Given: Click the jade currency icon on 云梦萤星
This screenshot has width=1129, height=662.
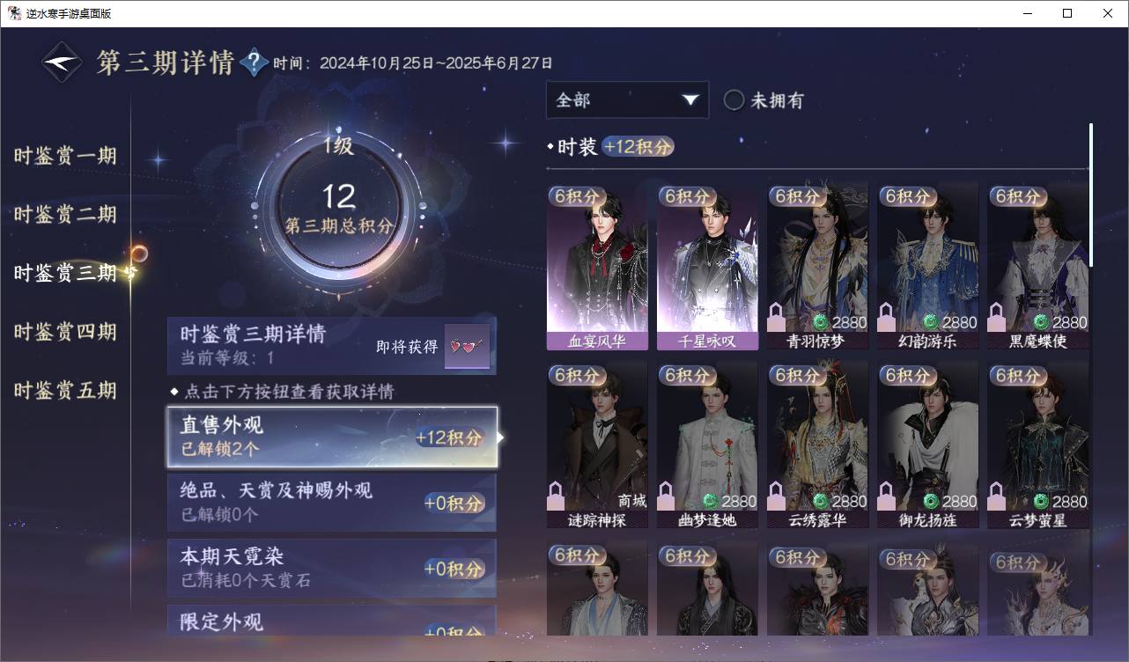Looking at the screenshot, I should pos(1041,502).
